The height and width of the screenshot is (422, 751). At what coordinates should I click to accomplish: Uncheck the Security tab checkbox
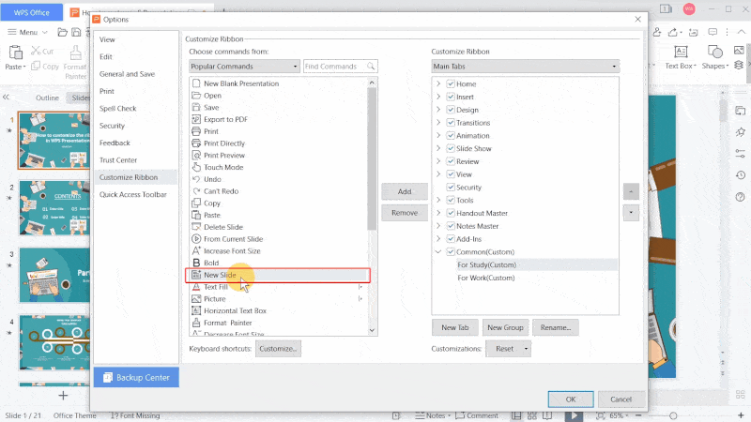click(451, 187)
